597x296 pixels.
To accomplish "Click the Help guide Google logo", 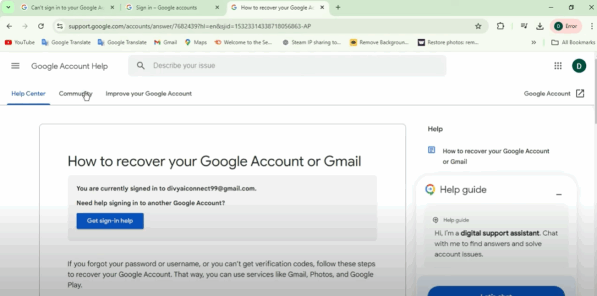I will (430, 189).
